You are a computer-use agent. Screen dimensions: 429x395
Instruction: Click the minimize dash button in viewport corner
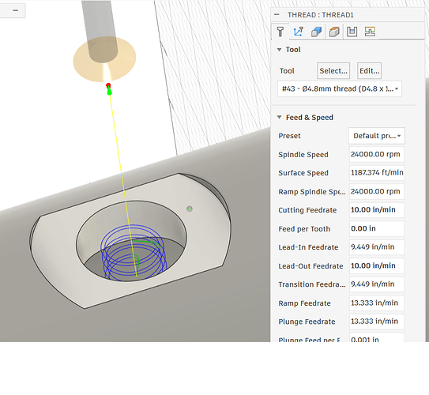click(15, 10)
